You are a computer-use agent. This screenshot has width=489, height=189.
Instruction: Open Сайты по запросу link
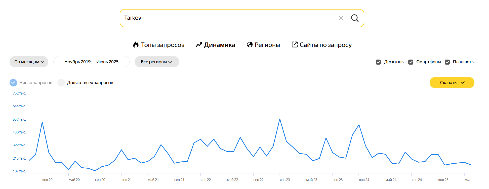click(x=325, y=45)
